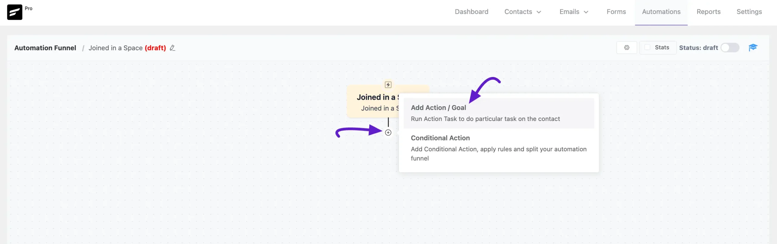Click the FluentCRM logo icon
The width and height of the screenshot is (777, 244).
(x=14, y=12)
